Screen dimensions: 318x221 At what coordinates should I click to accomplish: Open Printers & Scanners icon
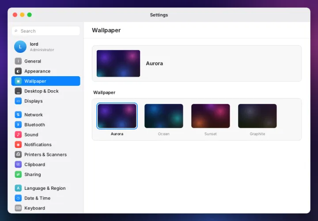click(x=18, y=155)
